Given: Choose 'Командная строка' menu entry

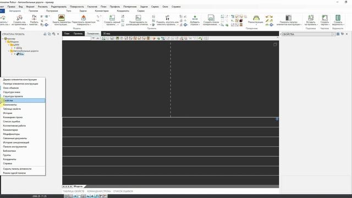Looking at the screenshot, I should [x=23, y=117].
